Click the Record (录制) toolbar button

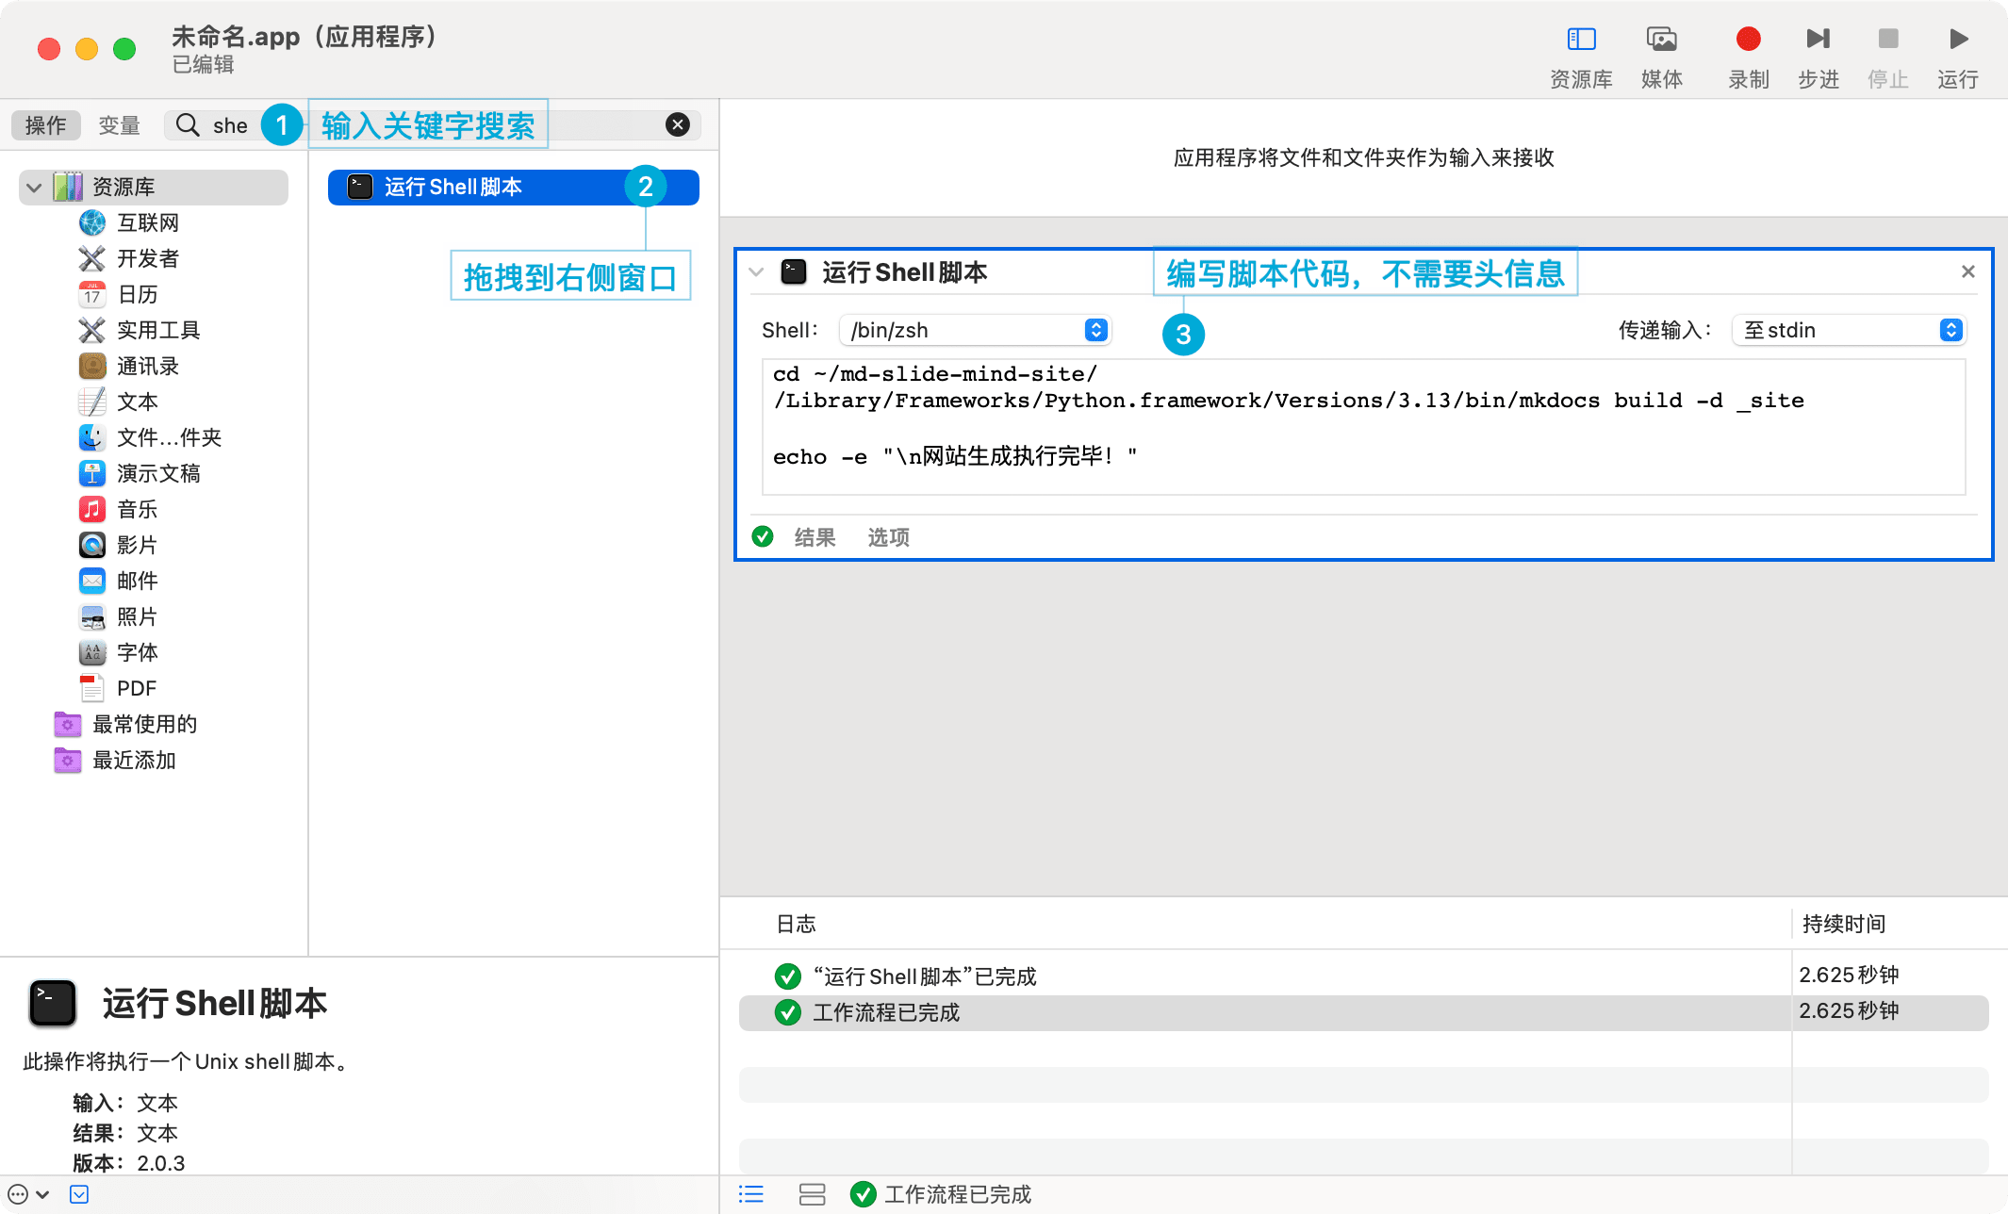pyautogui.click(x=1748, y=40)
